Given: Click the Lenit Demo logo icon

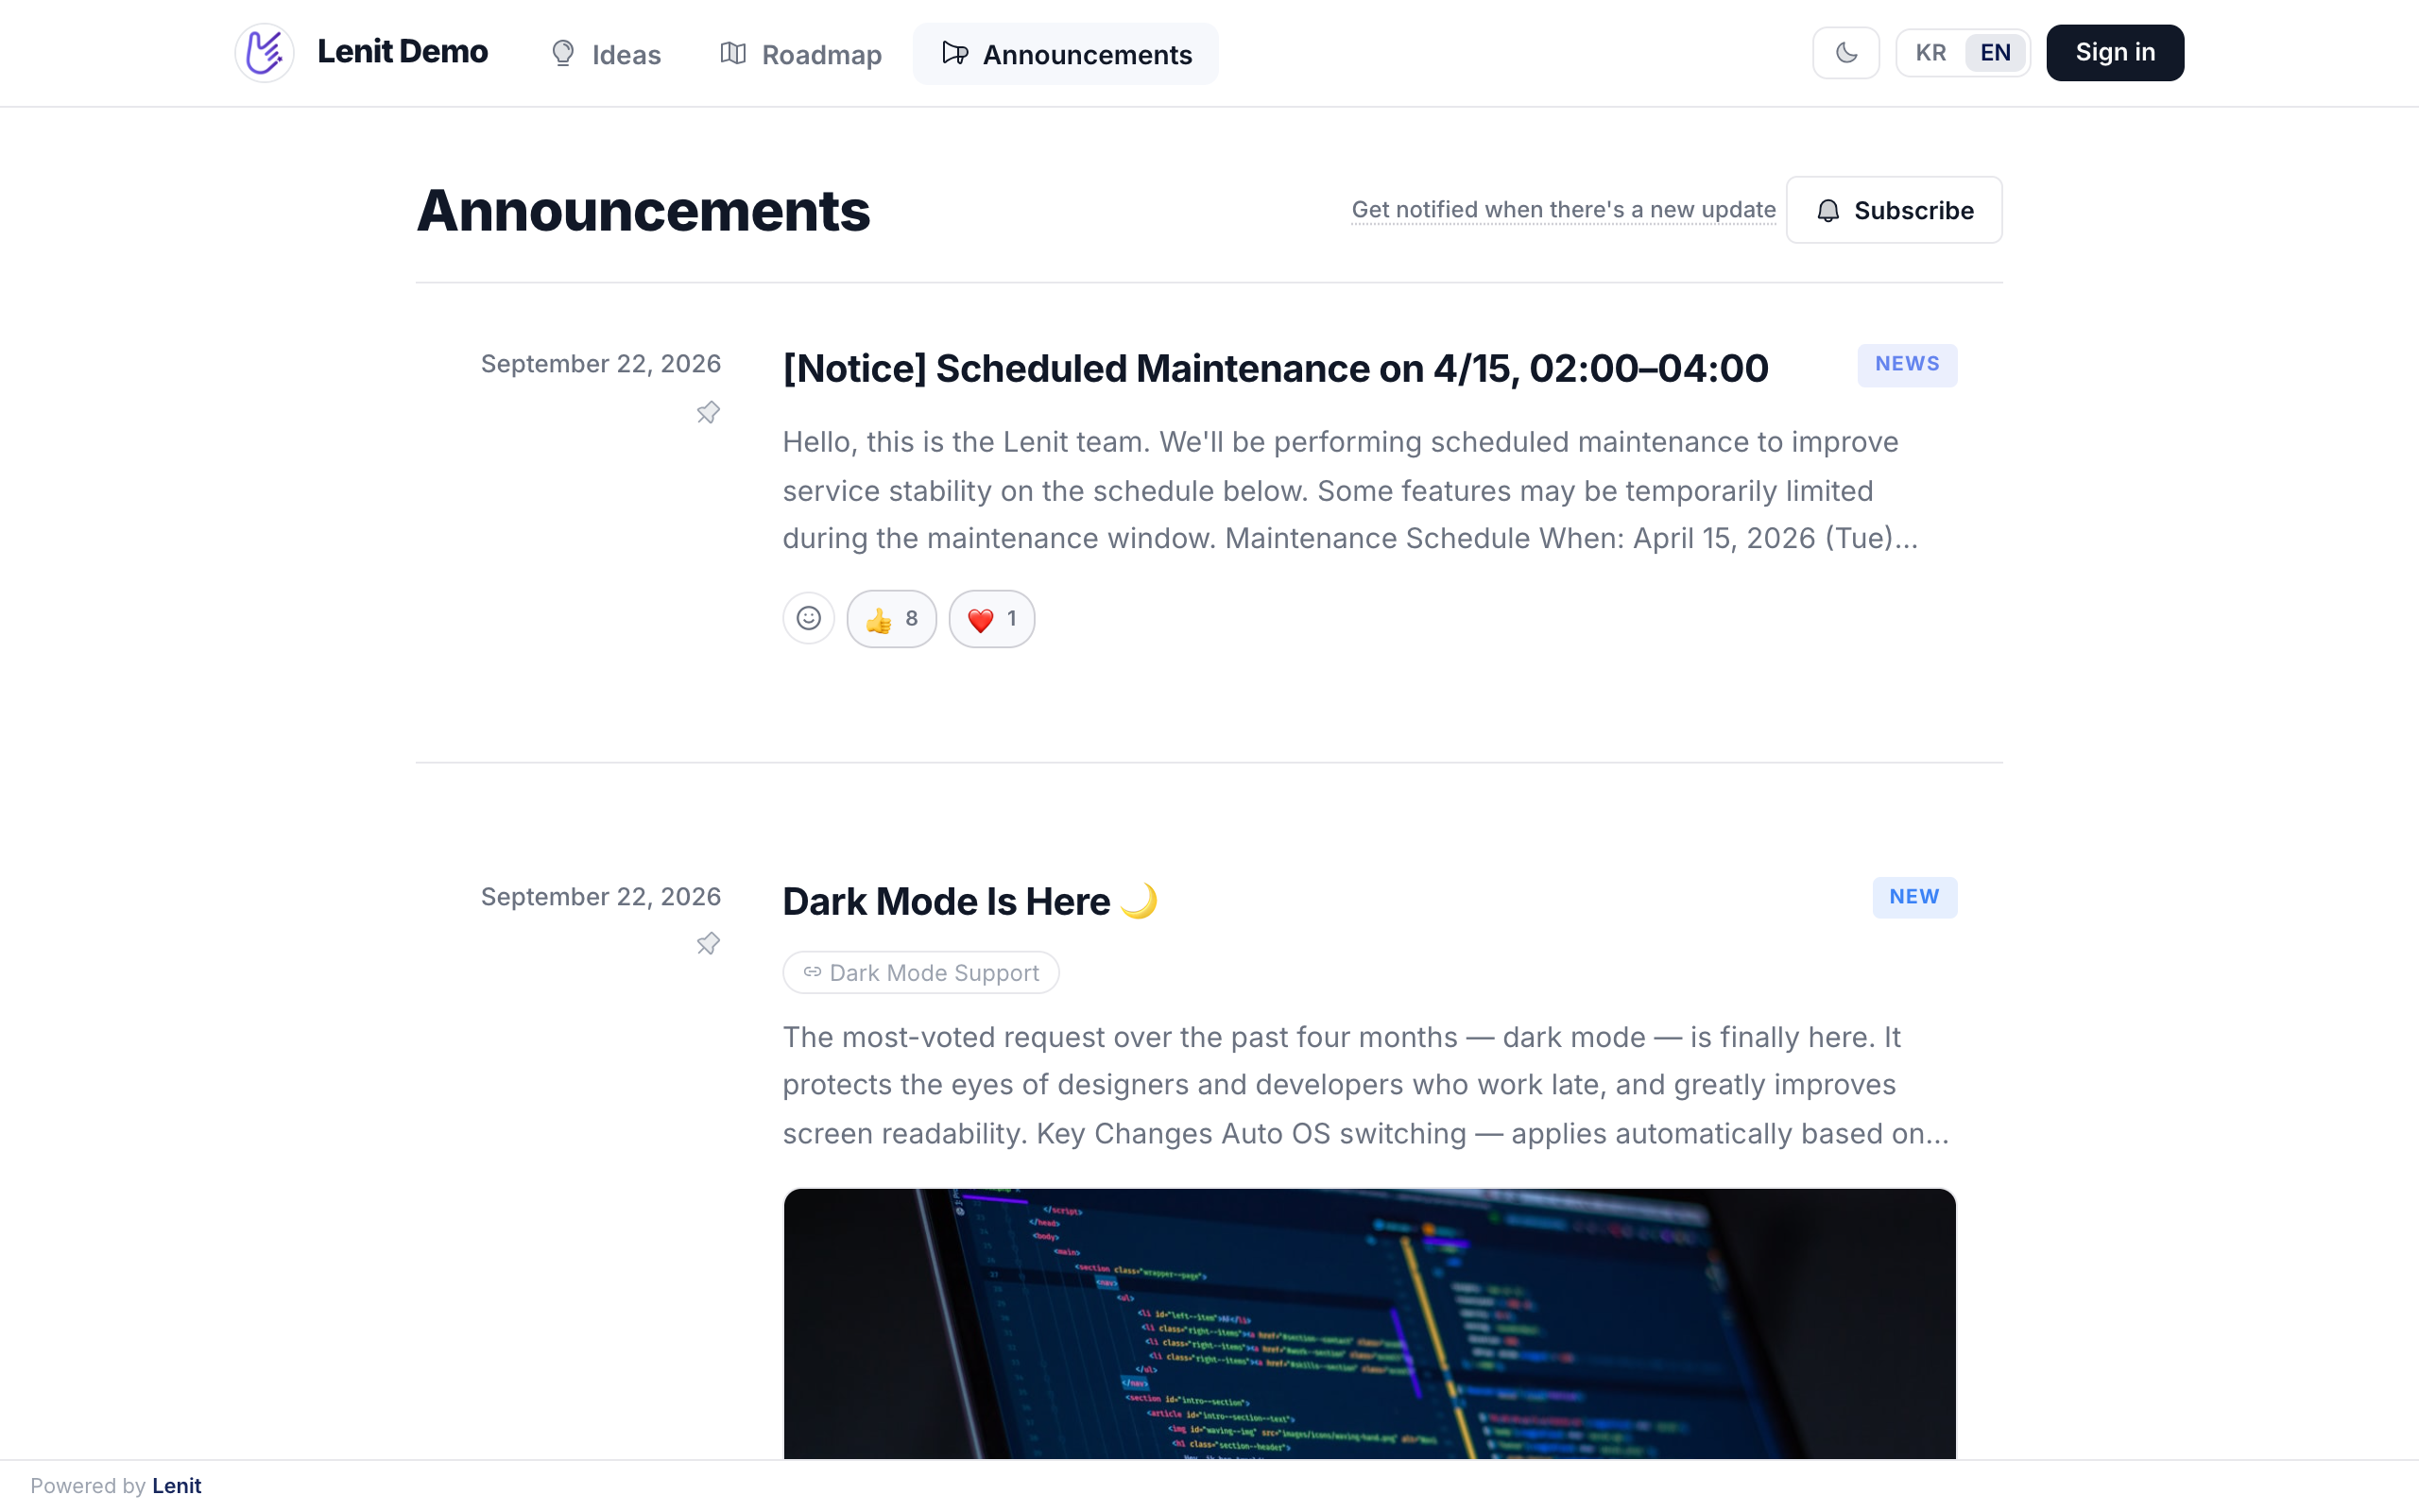Looking at the screenshot, I should [264, 53].
